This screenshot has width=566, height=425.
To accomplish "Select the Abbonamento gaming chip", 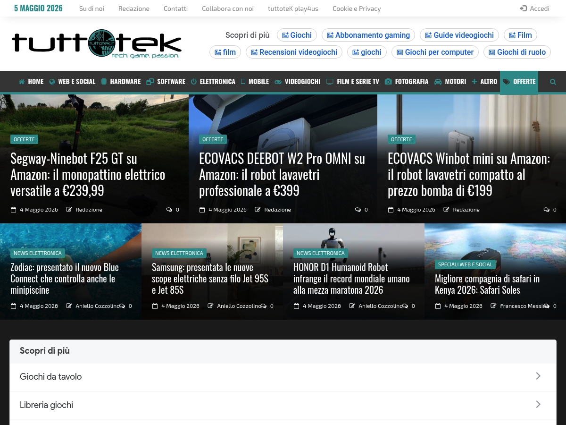I will 368,35.
